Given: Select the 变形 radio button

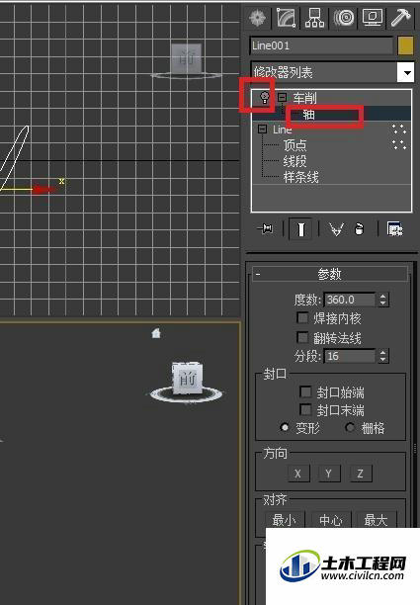Looking at the screenshot, I should pyautogui.click(x=285, y=427).
